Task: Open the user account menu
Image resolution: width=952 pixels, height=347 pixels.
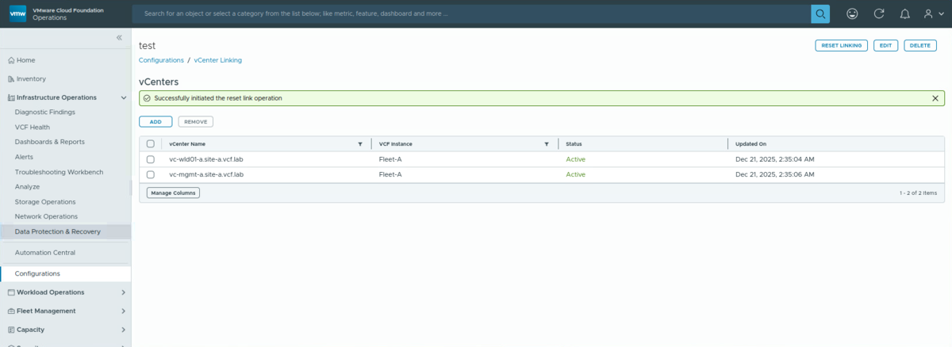Action: pos(932,13)
